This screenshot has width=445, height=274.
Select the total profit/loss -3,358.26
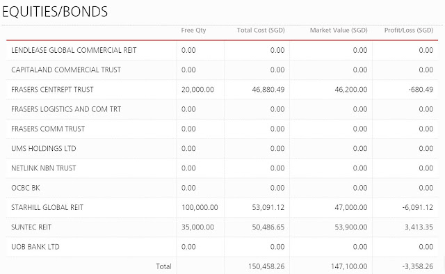(x=418, y=266)
